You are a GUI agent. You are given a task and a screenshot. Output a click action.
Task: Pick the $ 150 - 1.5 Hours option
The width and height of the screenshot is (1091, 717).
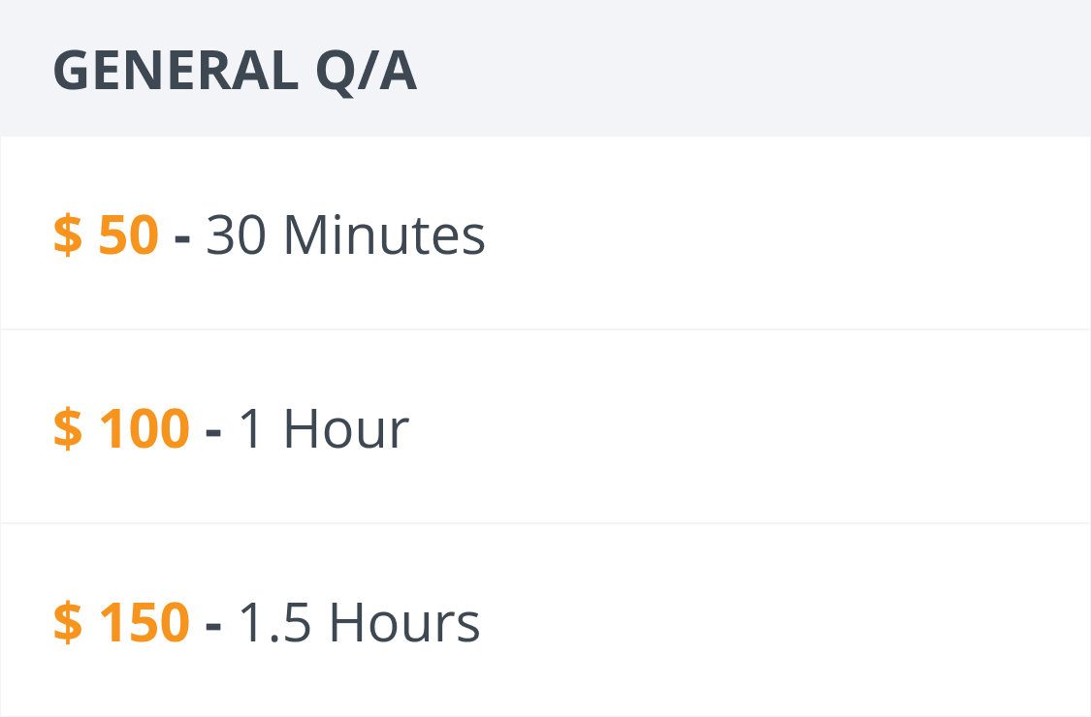coord(545,620)
